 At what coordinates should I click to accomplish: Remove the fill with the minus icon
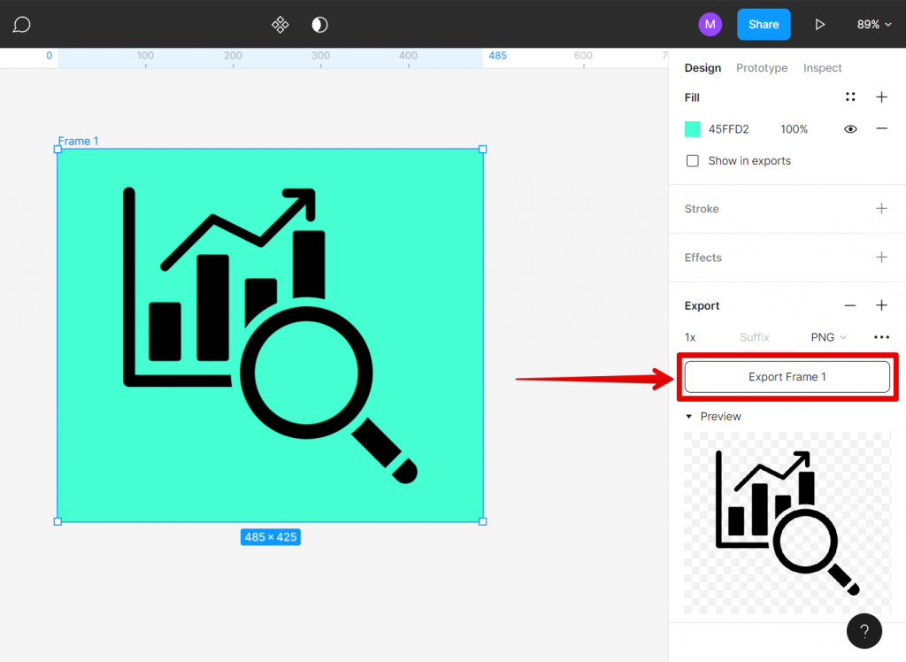point(881,128)
